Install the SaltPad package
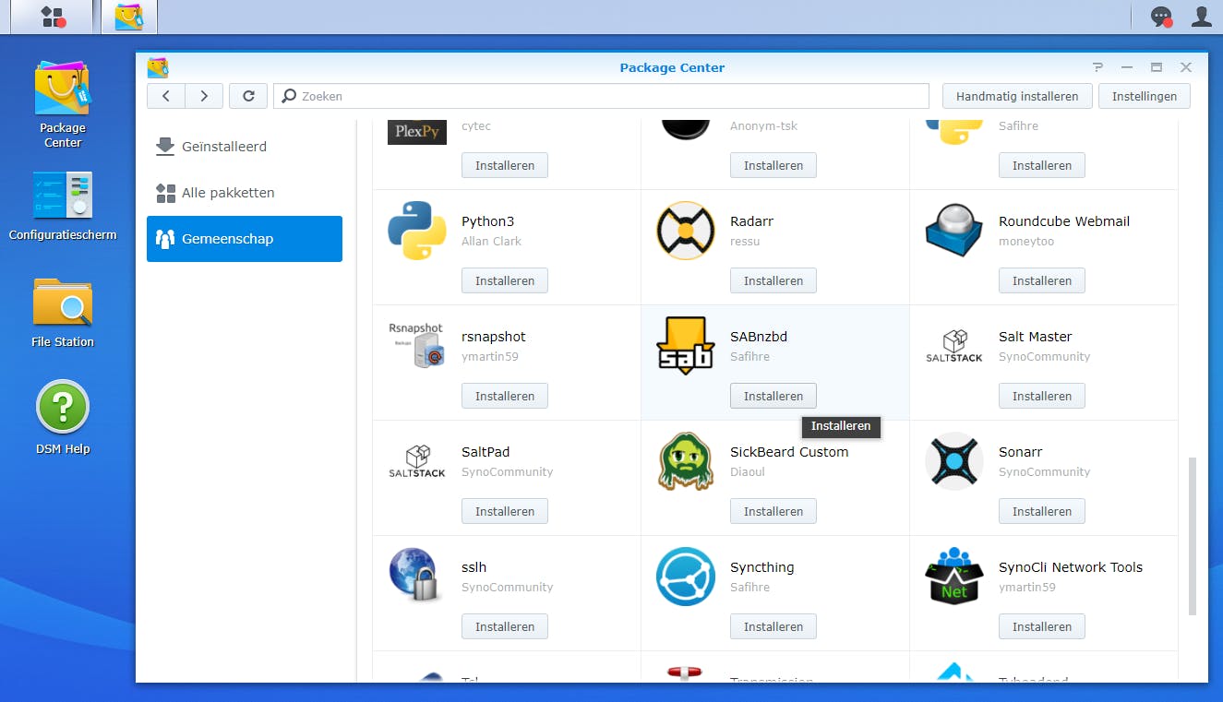The height and width of the screenshot is (702, 1223). (x=505, y=511)
